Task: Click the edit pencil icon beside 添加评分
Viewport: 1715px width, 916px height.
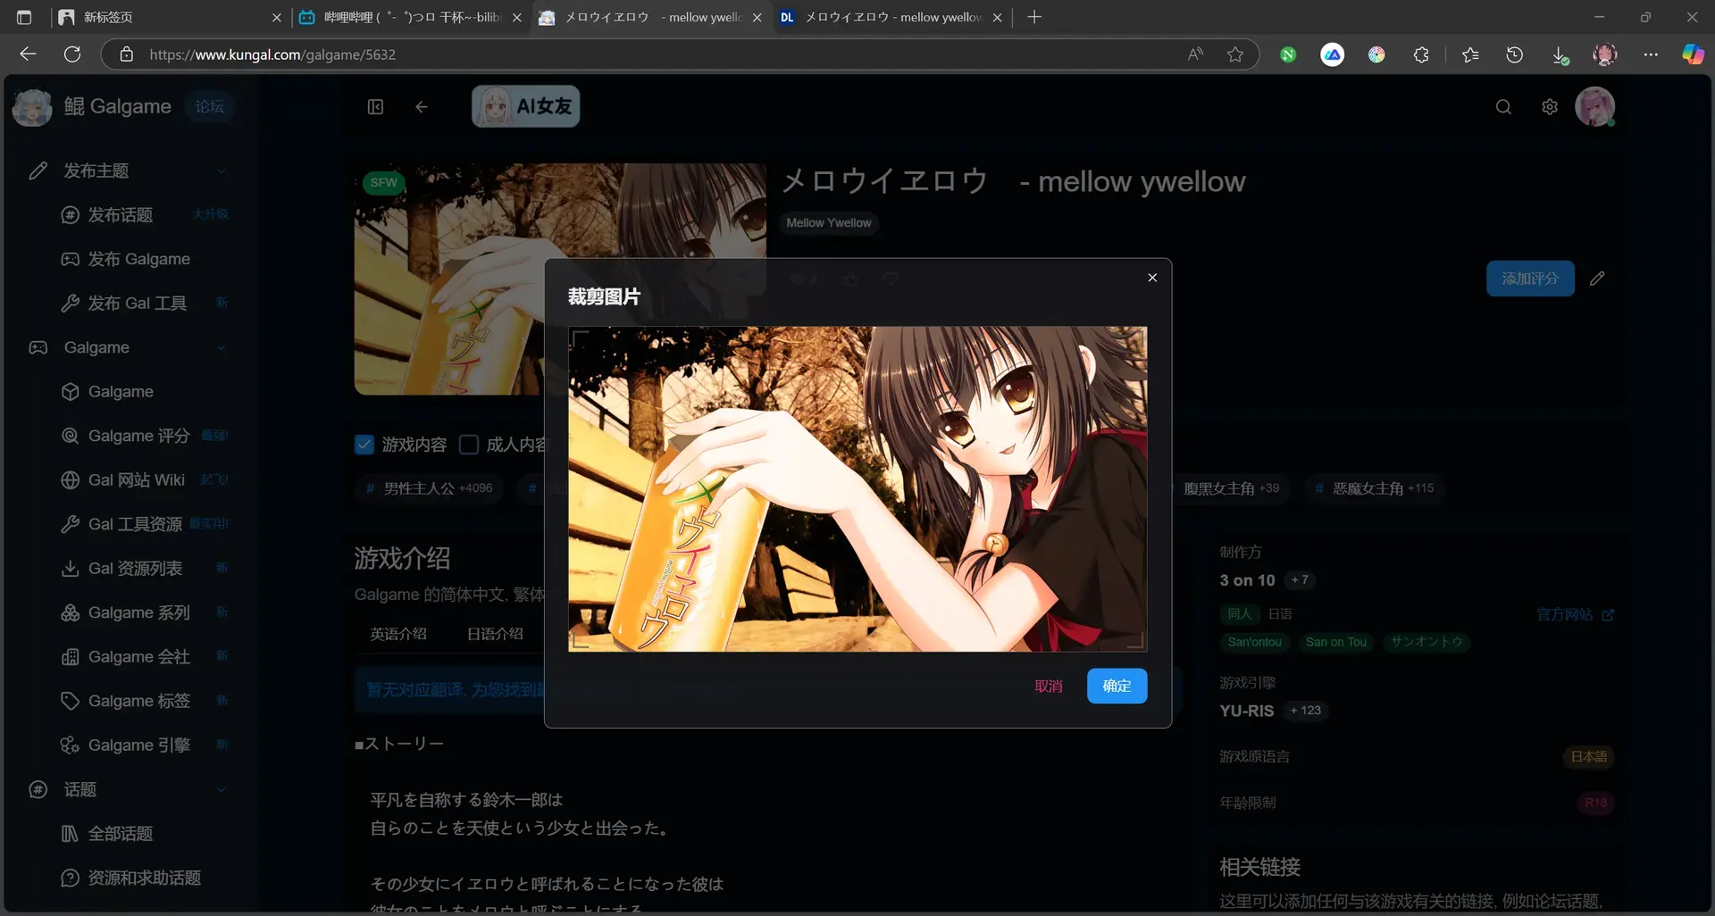Action: (x=1597, y=279)
